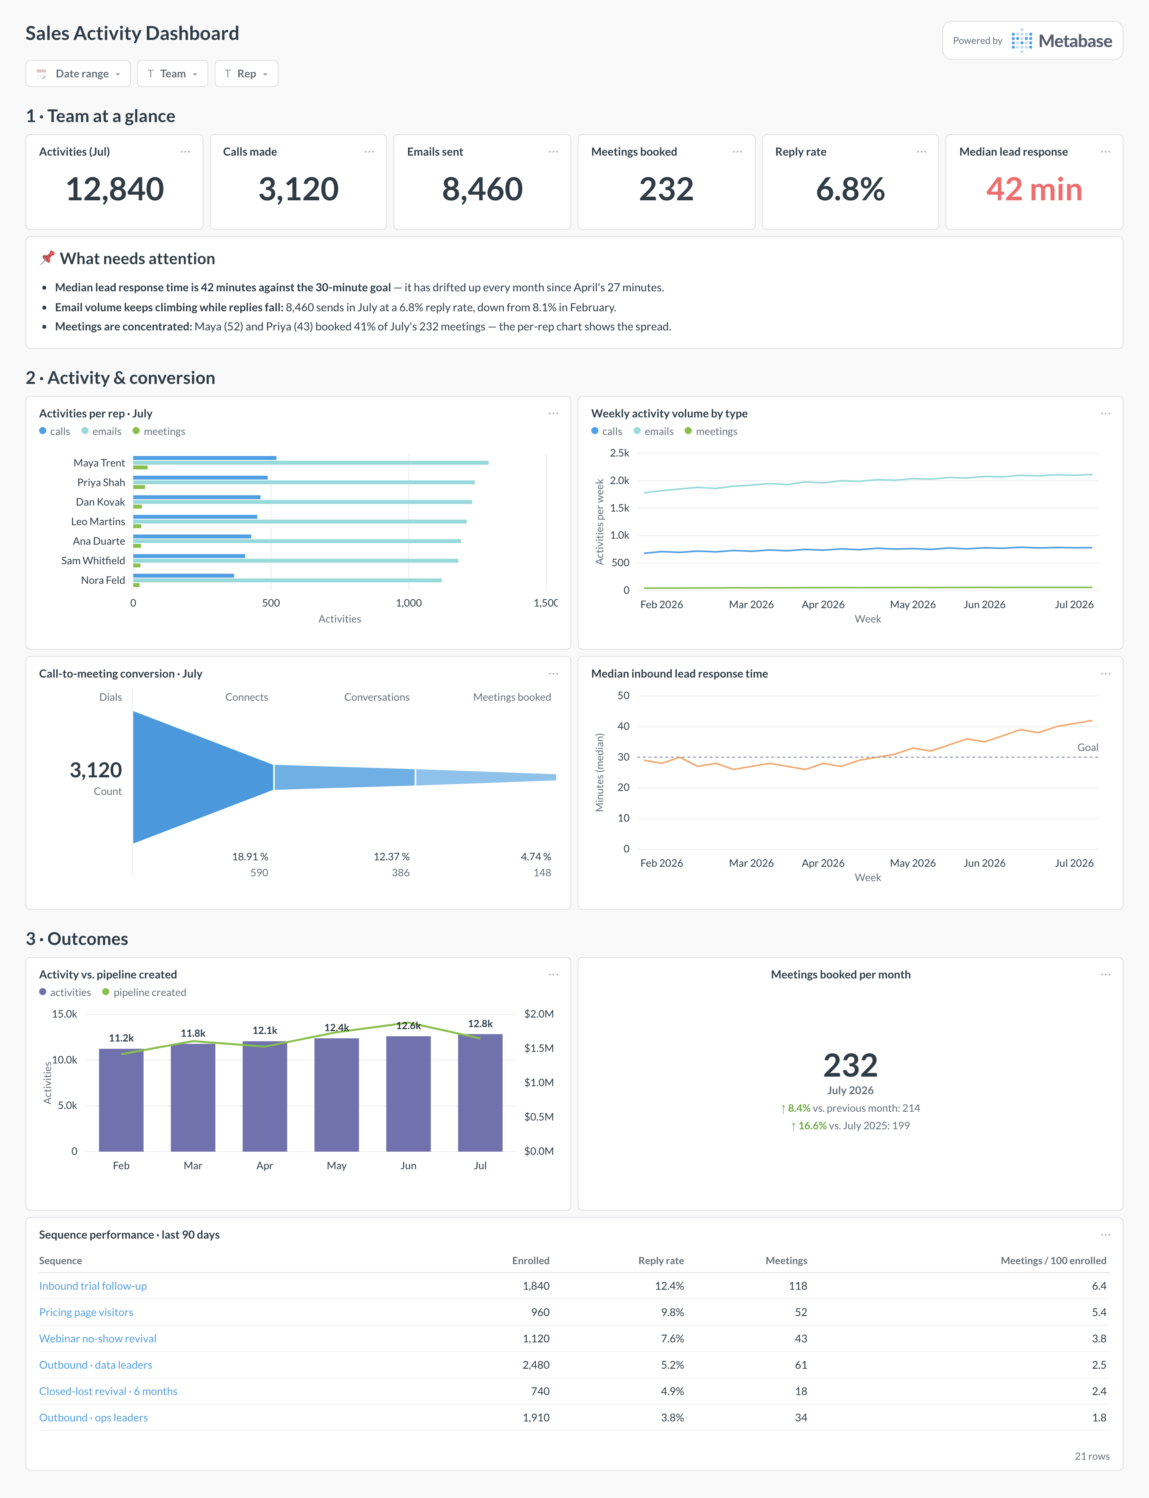The width and height of the screenshot is (1149, 1498).
Task: Click the 16.6% vs. July 2025 comparison
Action: point(850,1126)
